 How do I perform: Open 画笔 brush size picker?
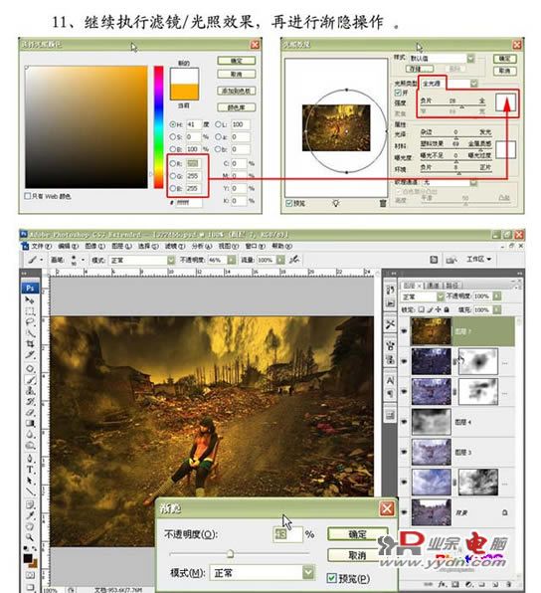[x=77, y=261]
